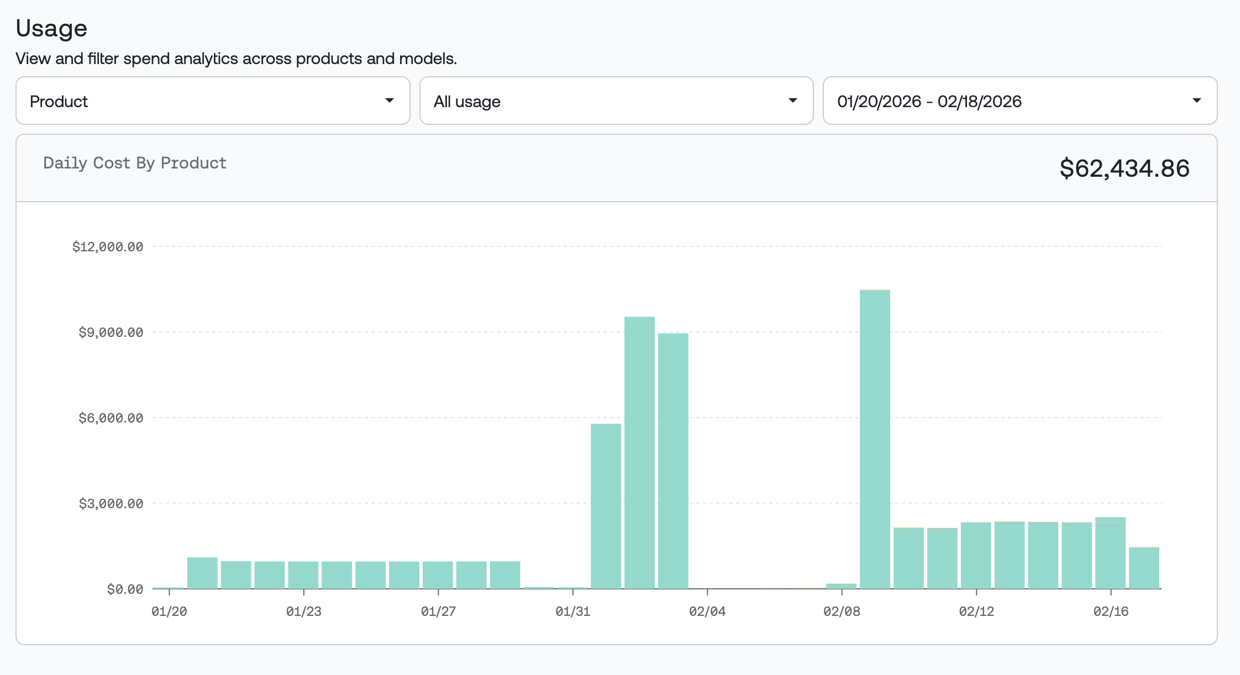The width and height of the screenshot is (1240, 675).
Task: Open the All usage filter dropdown
Action: click(x=616, y=101)
